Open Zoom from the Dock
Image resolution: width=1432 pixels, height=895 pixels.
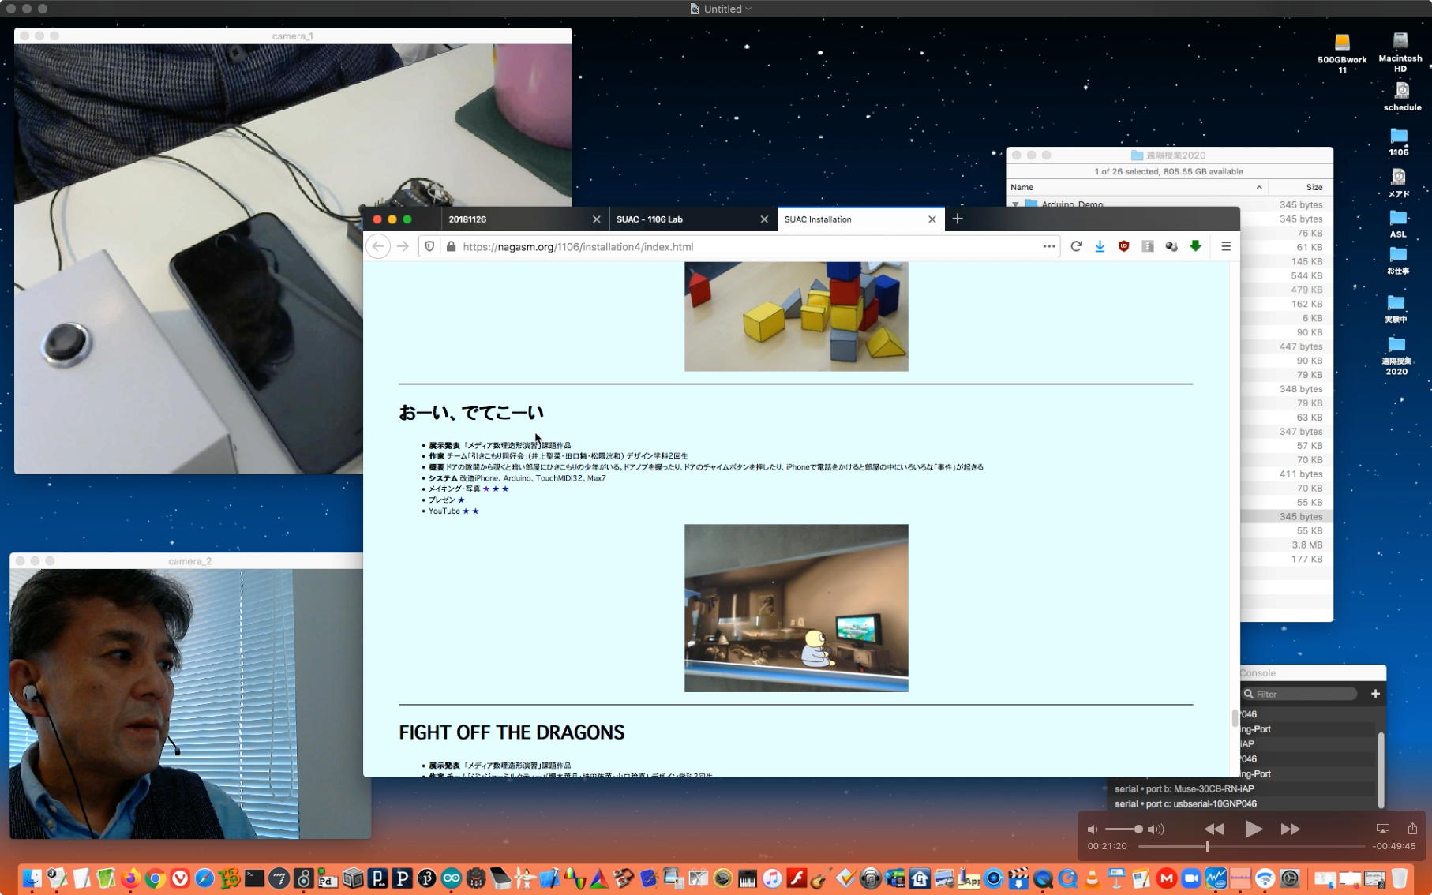point(1191,878)
